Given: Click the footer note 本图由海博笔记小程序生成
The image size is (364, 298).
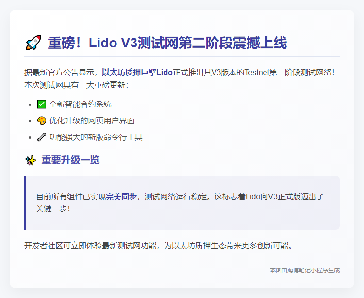Looking at the screenshot, I should [x=305, y=270].
